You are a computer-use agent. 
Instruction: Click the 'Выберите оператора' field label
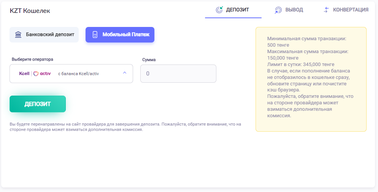point(32,59)
